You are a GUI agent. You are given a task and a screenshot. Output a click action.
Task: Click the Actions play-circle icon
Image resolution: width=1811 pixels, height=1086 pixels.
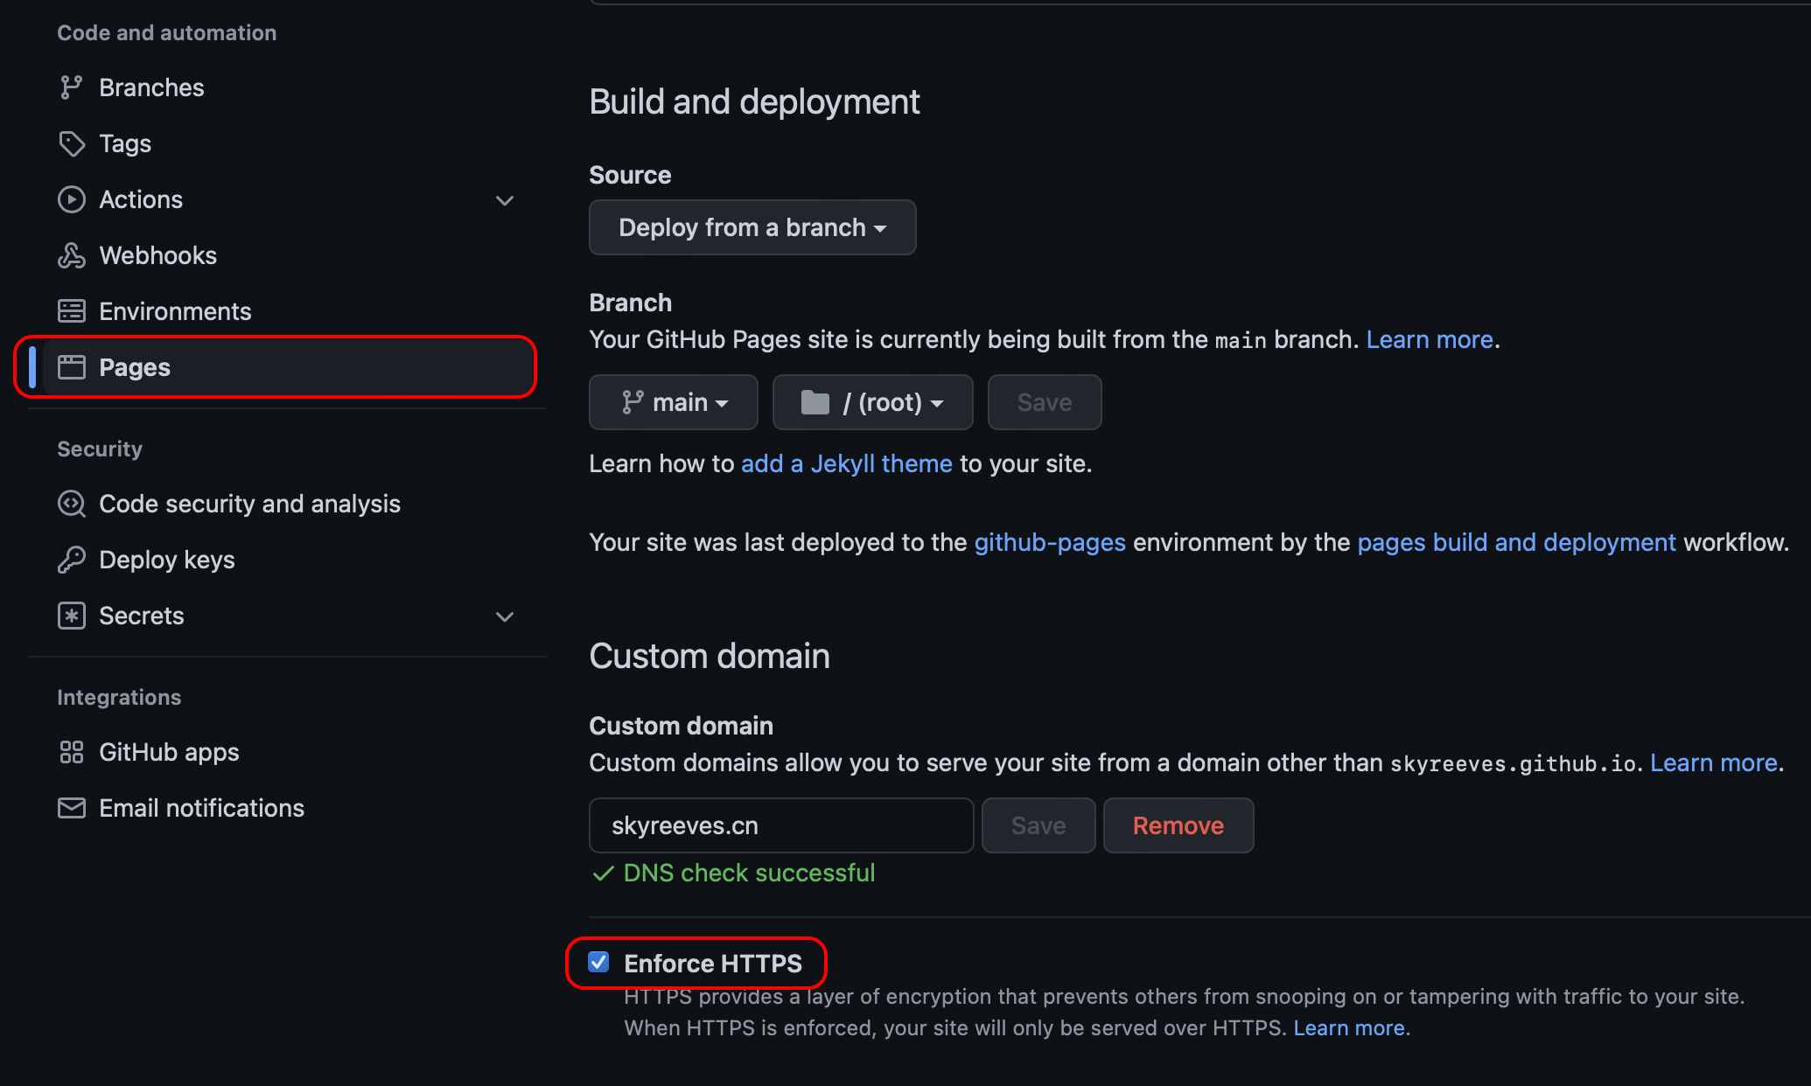click(71, 199)
